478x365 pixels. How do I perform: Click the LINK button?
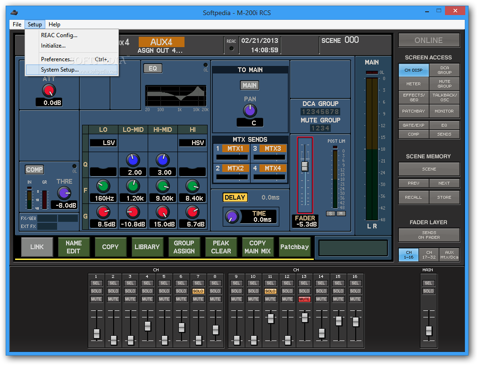[37, 247]
